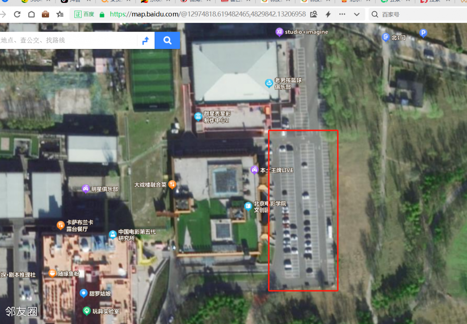
Task: Select the parking P marker on map
Action: tap(423, 33)
